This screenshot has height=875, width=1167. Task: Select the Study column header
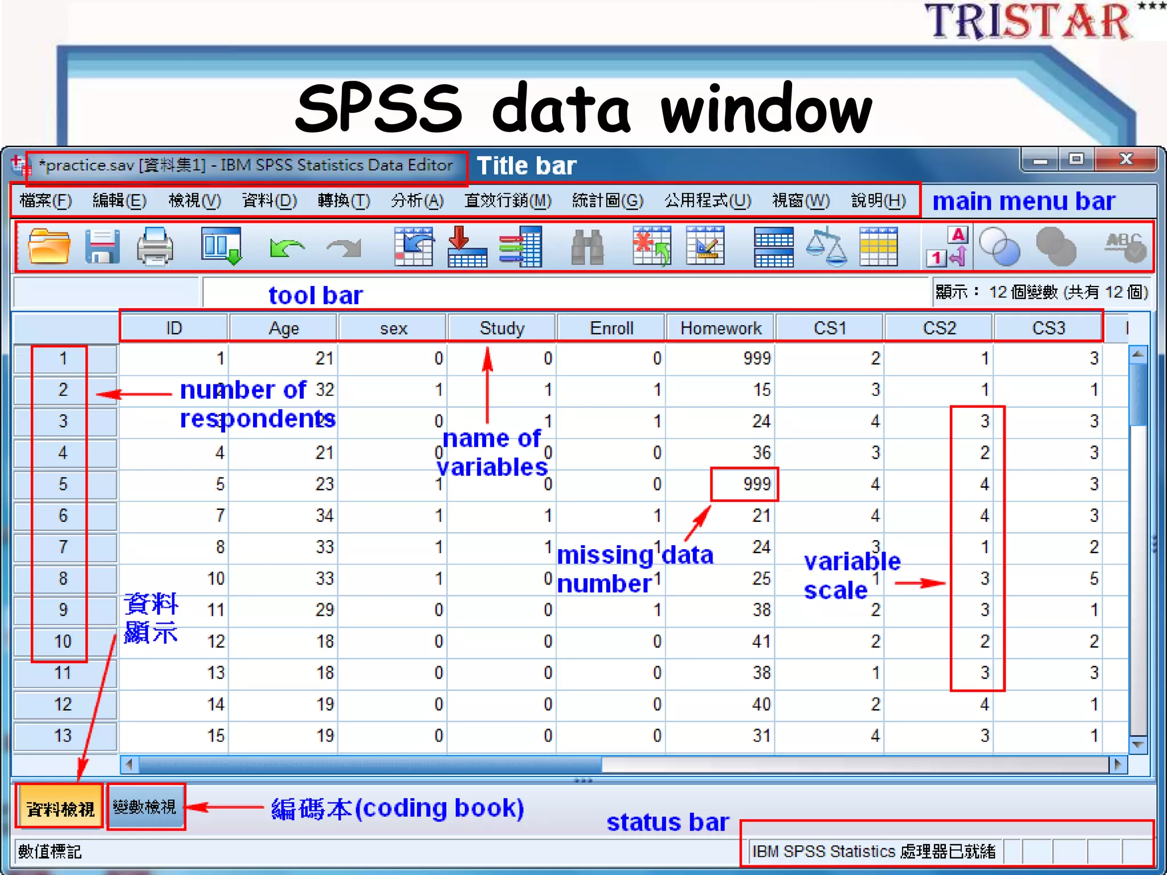click(x=502, y=328)
